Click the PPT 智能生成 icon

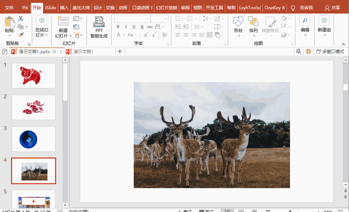click(x=99, y=22)
